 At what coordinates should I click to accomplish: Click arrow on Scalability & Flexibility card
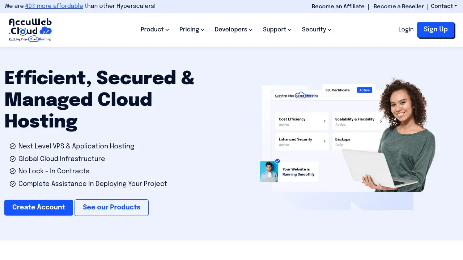(x=381, y=121)
